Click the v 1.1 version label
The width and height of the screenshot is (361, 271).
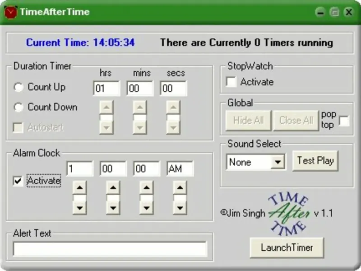point(323,213)
